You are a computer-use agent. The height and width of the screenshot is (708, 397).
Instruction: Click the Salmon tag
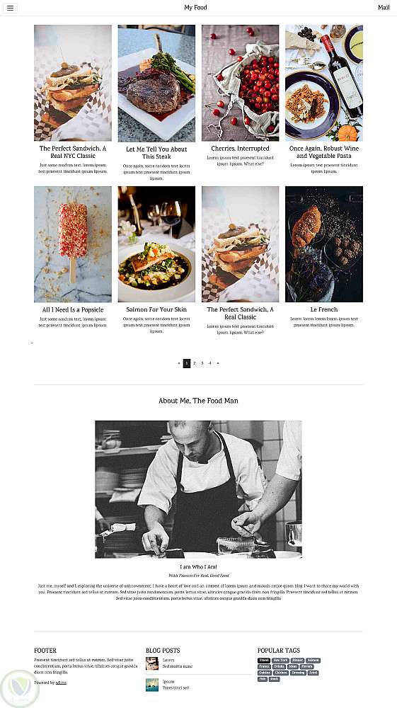coord(313,660)
